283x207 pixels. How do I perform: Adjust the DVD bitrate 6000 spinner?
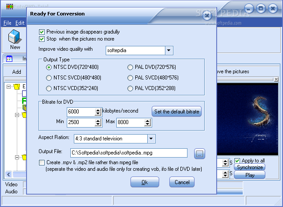[98, 112]
